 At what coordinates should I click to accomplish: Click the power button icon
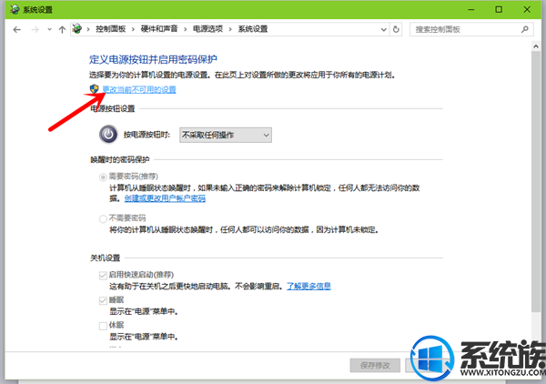pos(108,135)
